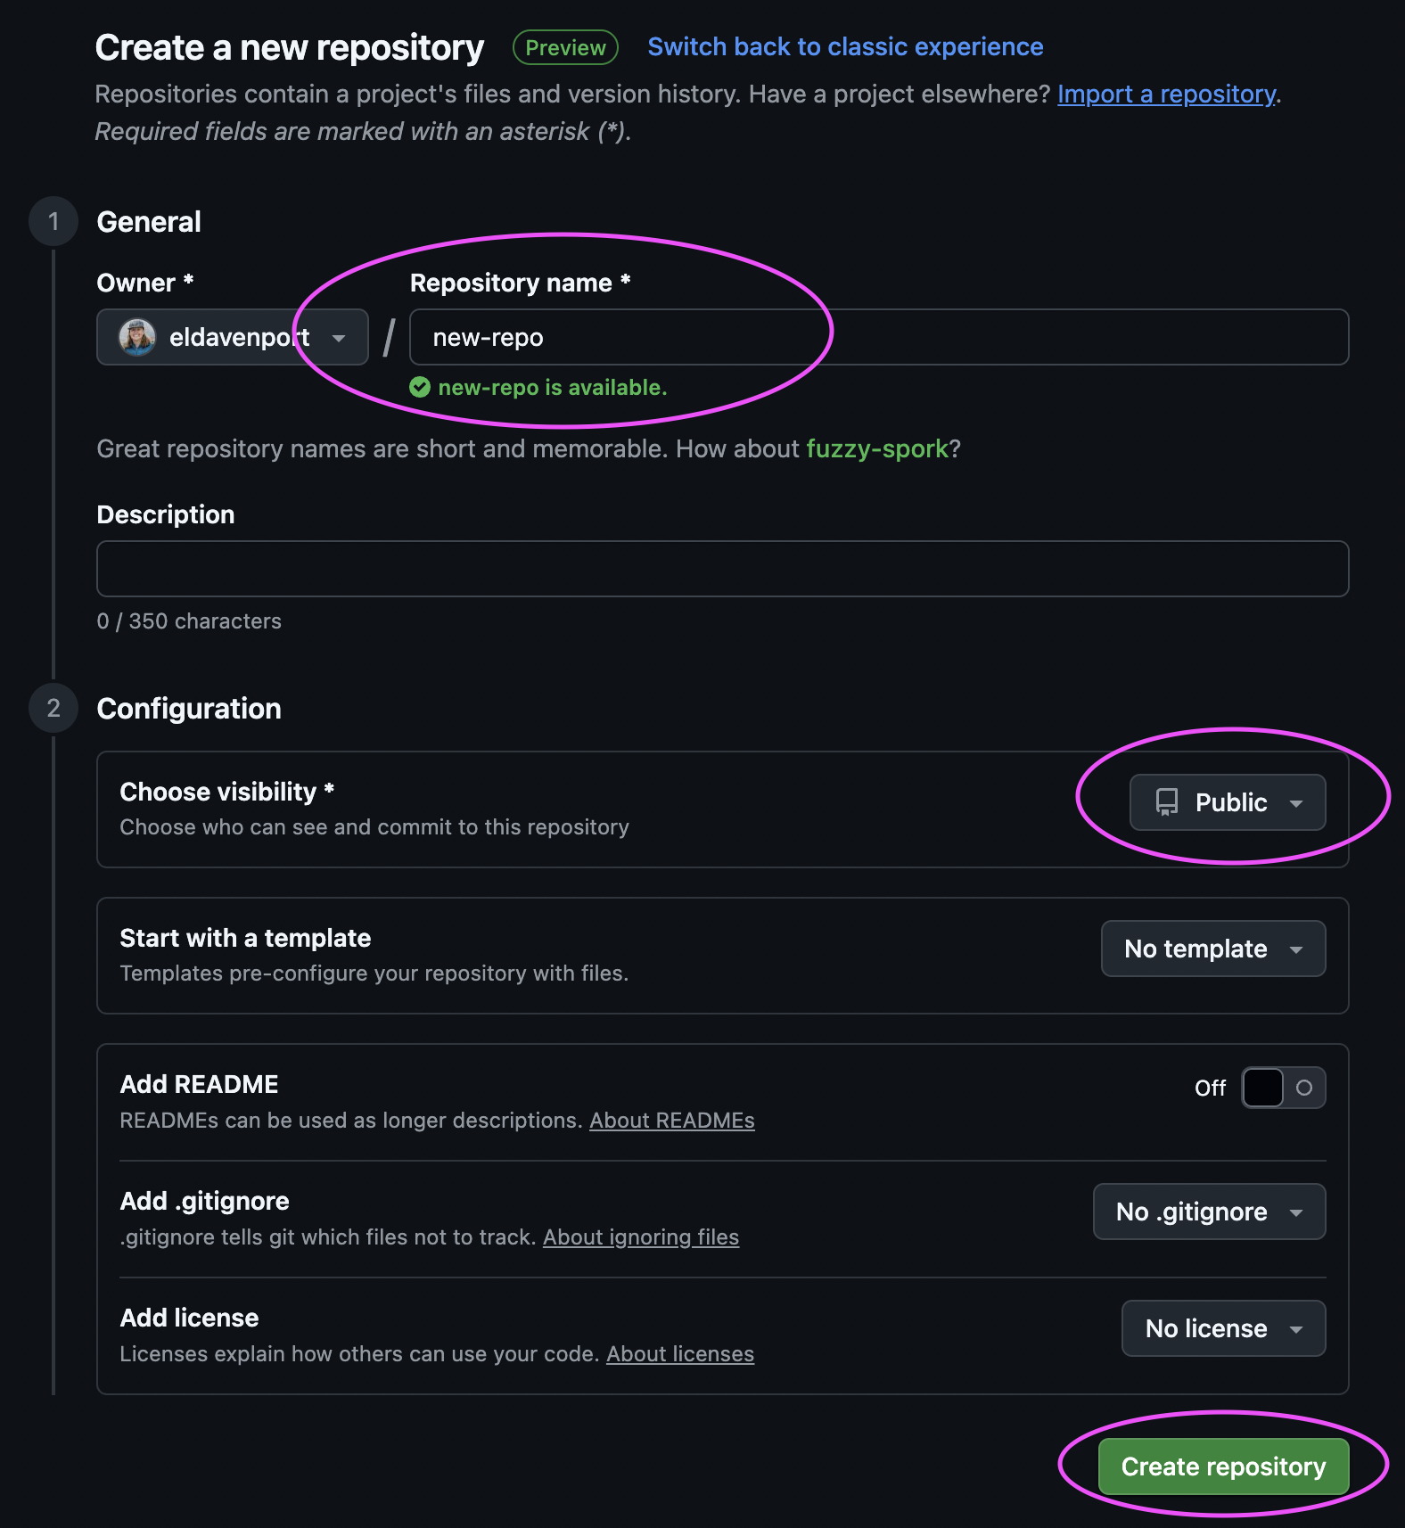This screenshot has height=1528, width=1405.
Task: Click the green availability checkmark icon
Action: 420,387
